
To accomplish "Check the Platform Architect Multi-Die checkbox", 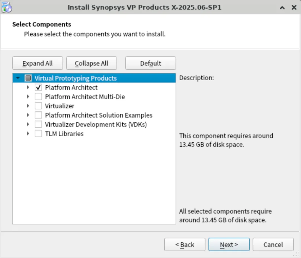I will click(x=38, y=97).
